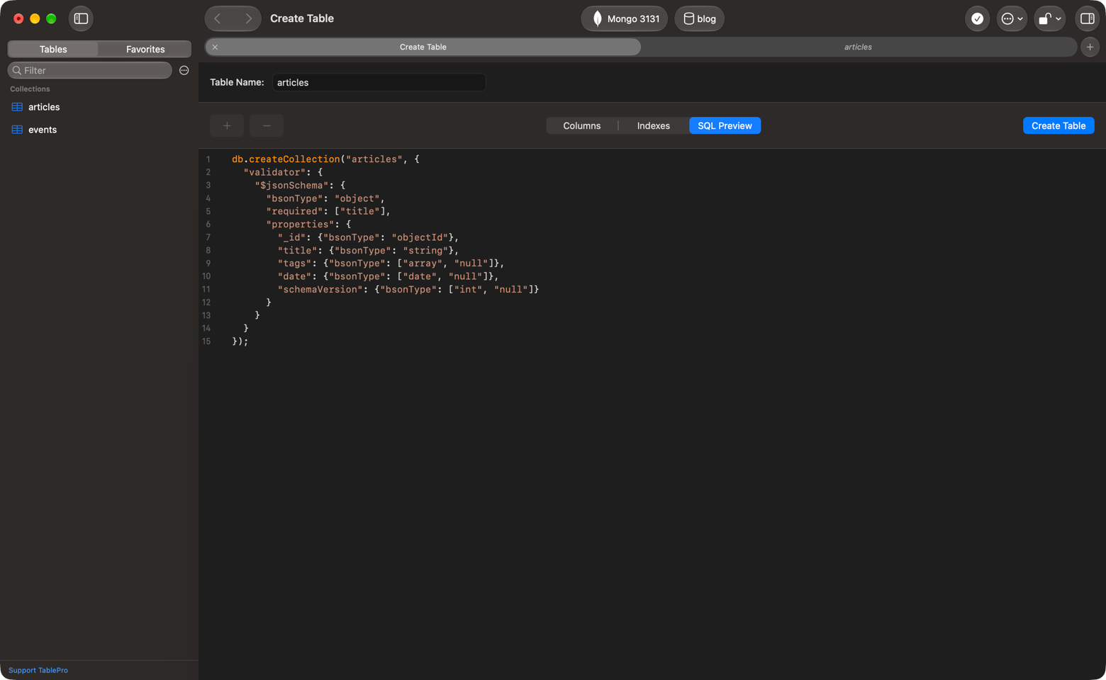
Task: Toggle the left sidebar panel icon
Action: point(81,18)
